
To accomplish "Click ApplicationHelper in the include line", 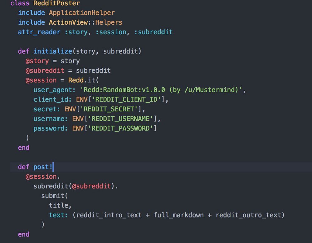I will (x=82, y=13).
